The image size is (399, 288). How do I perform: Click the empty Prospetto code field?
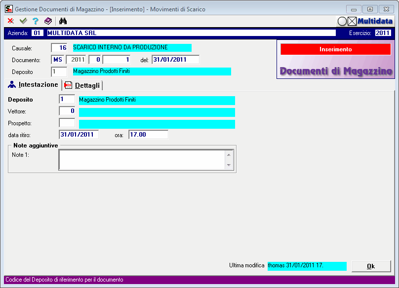click(x=67, y=123)
